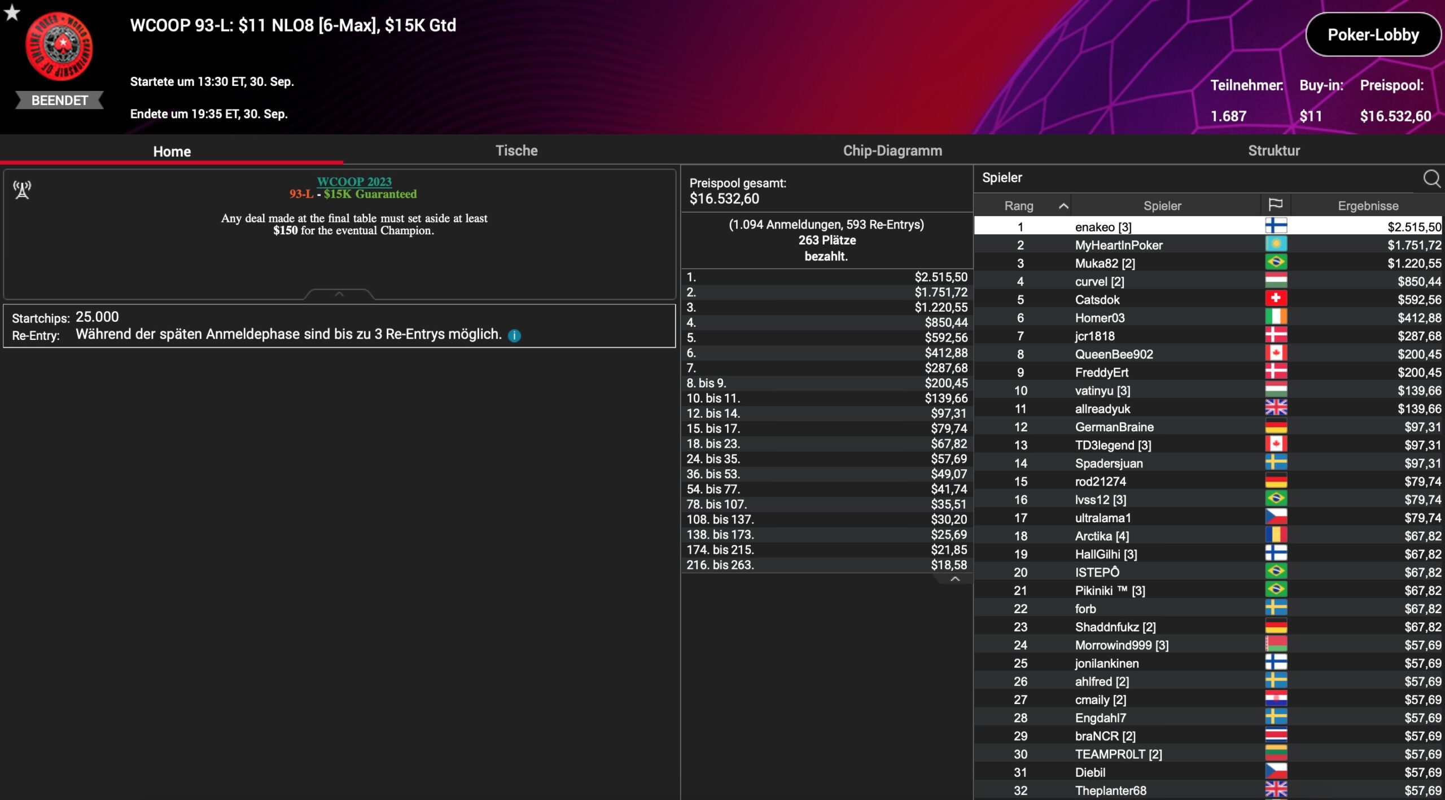This screenshot has width=1445, height=800.
Task: Open the WCOOP 2023 link
Action: [354, 181]
